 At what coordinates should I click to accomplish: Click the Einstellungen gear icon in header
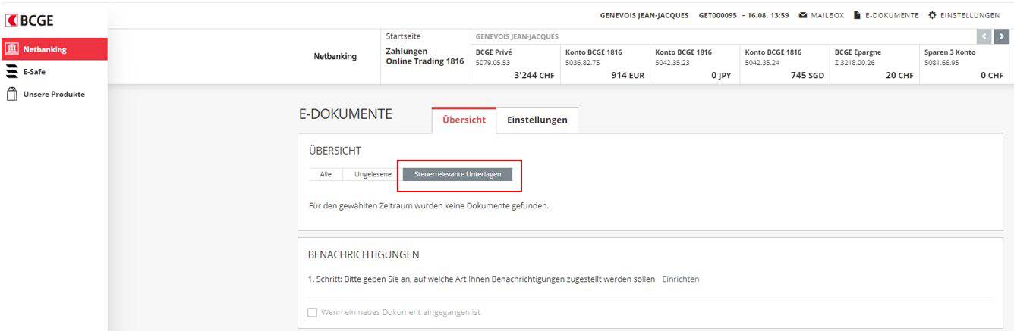click(x=933, y=15)
